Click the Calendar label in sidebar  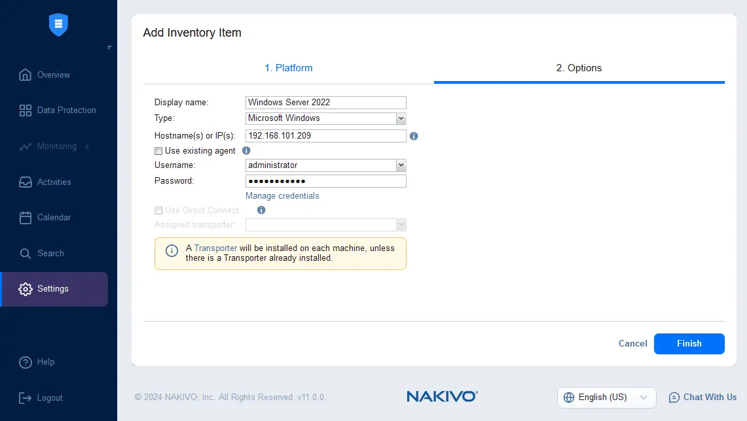pyautogui.click(x=54, y=218)
